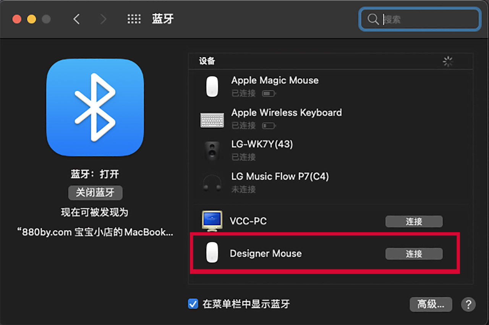Click the search magnifying glass icon
The image size is (489, 325).
(373, 19)
